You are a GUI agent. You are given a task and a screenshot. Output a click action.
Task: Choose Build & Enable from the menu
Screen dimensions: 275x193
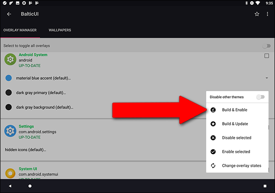237,110
